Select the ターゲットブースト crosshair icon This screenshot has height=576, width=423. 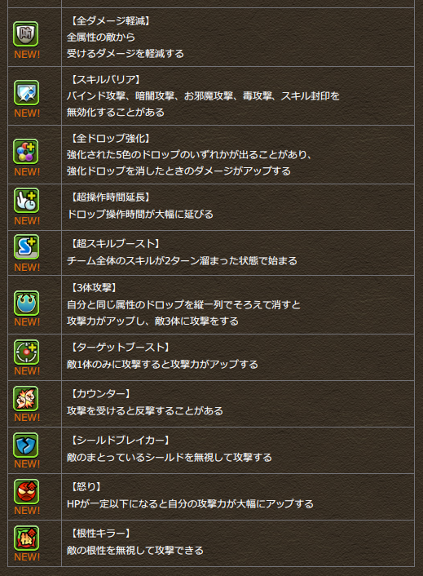[x=26, y=352]
